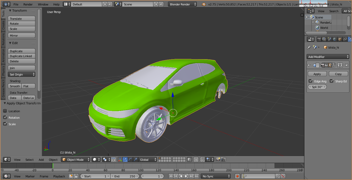Toggle the Edge Angle checkbox

310,81
